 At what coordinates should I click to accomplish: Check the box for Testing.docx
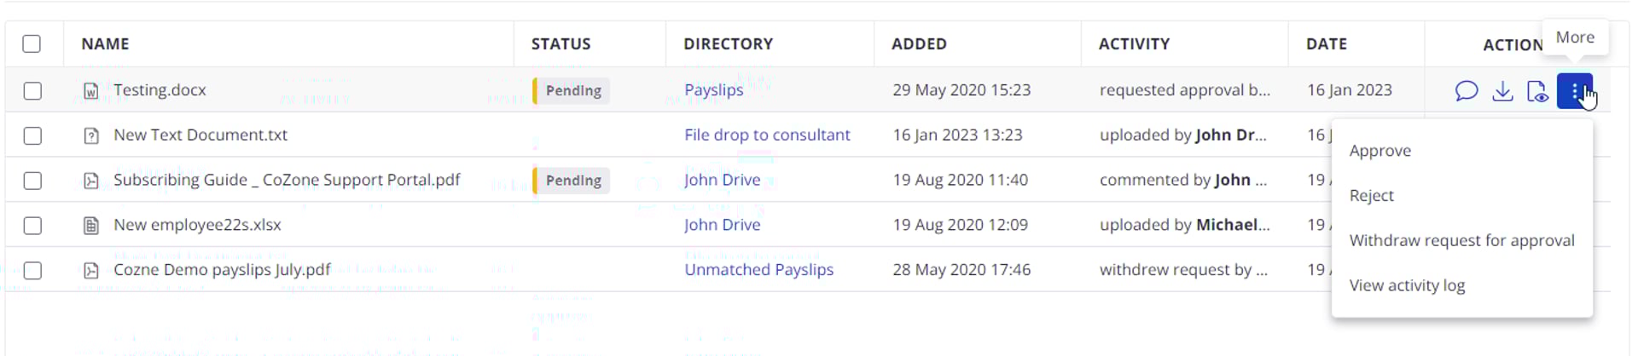point(32,90)
